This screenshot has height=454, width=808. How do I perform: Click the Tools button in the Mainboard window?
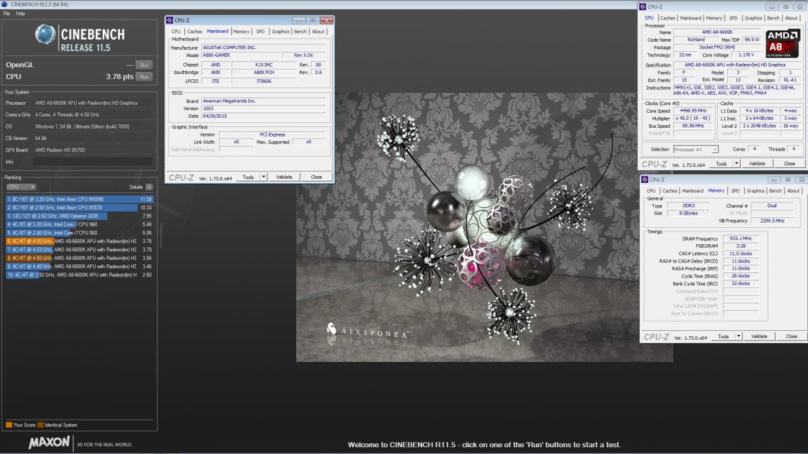[248, 177]
